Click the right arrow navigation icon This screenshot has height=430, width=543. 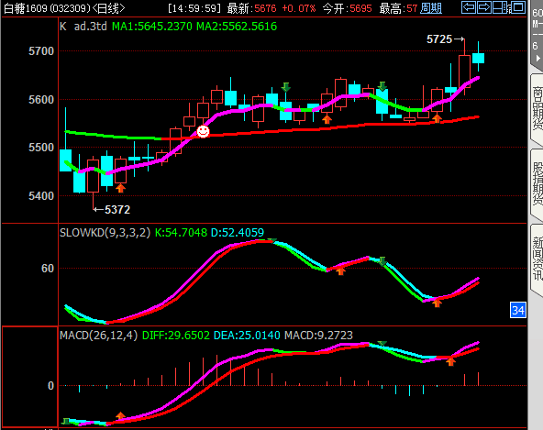click(x=483, y=7)
